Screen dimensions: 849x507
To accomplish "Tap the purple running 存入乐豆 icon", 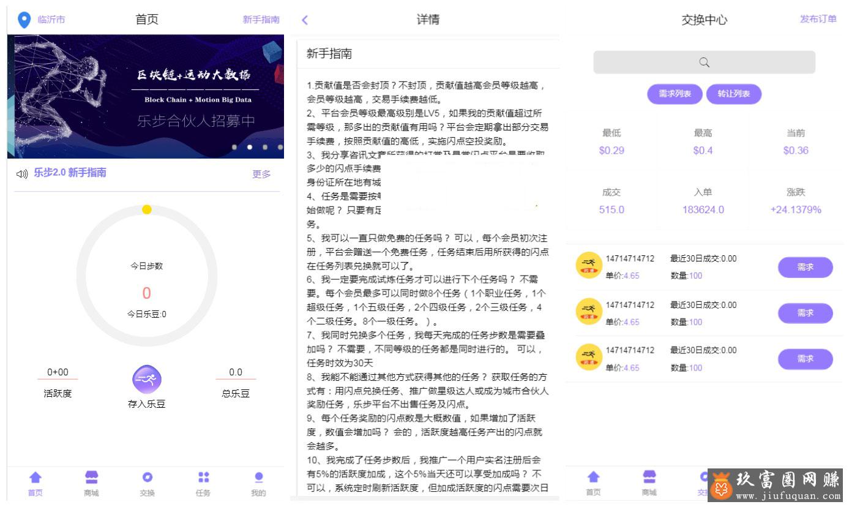I will (147, 380).
